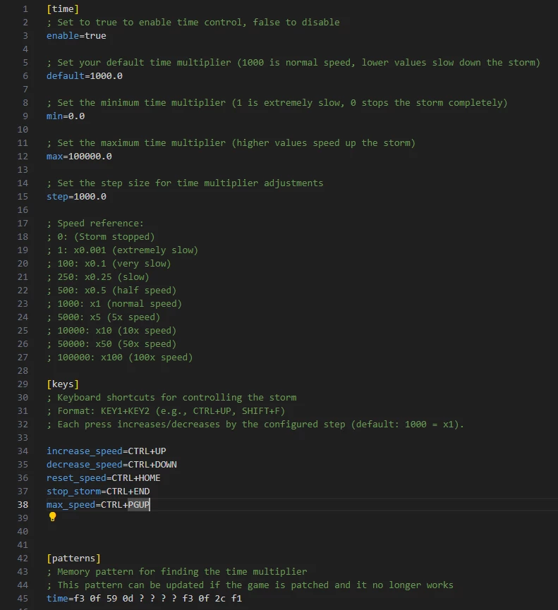The height and width of the screenshot is (610, 558).
Task: Click line number 38 in the gutter
Action: pos(23,504)
